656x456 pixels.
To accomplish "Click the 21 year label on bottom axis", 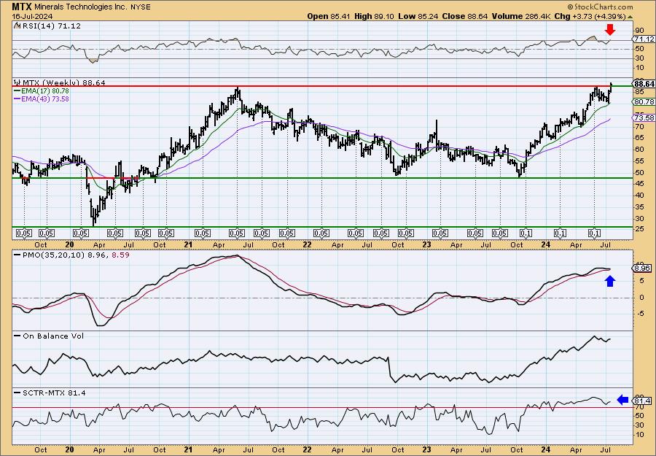I will coord(188,449).
